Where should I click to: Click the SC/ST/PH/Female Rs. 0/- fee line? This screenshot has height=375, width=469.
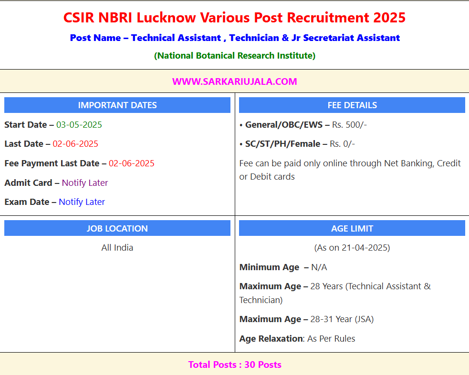[297, 144]
